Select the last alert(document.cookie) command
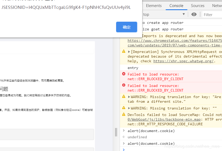The width and height of the screenshot is (222, 151). pos(151,143)
